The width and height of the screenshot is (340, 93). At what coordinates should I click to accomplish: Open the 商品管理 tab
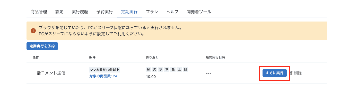[x=39, y=12]
